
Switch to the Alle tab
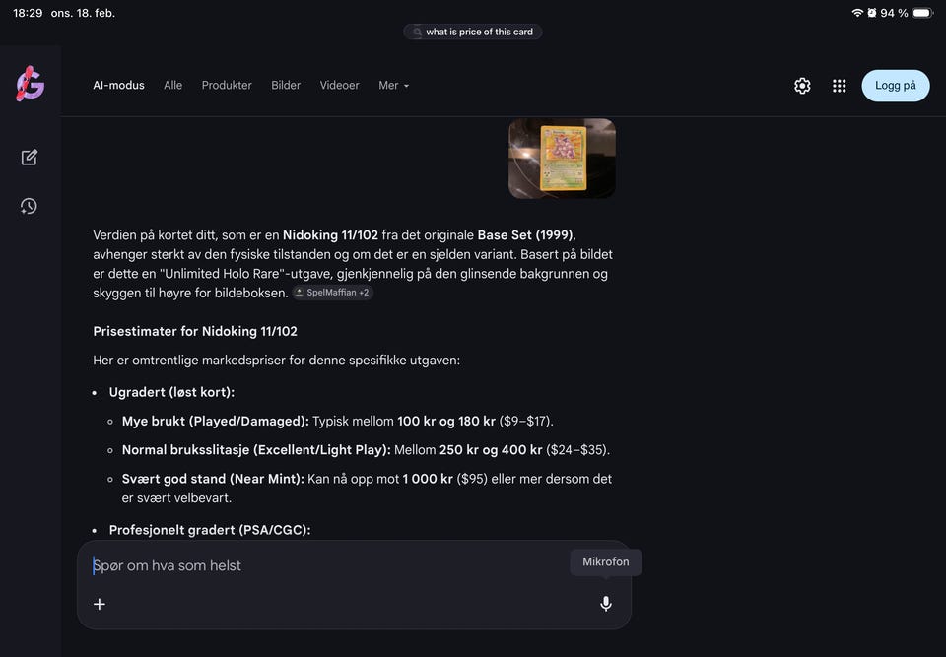click(172, 86)
